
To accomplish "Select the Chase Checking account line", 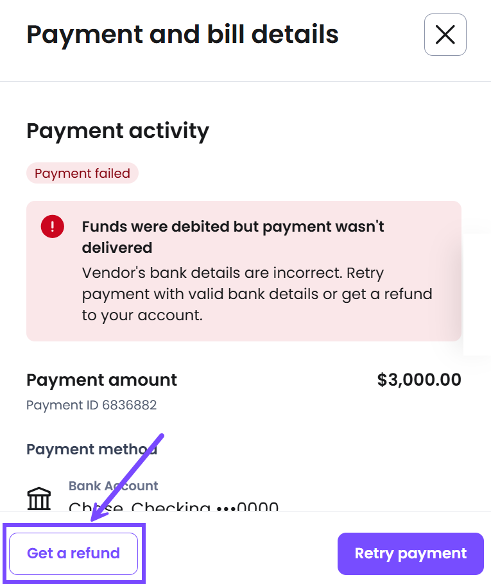I will pos(173,507).
